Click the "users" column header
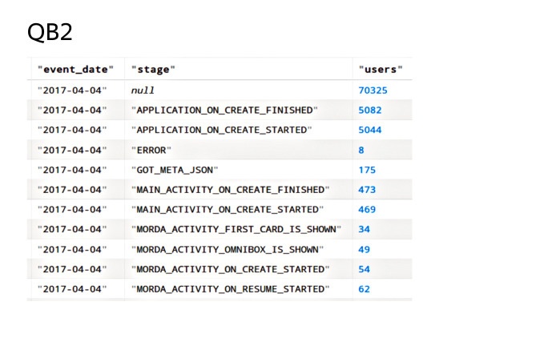This screenshot has height=350, width=560. (x=381, y=70)
